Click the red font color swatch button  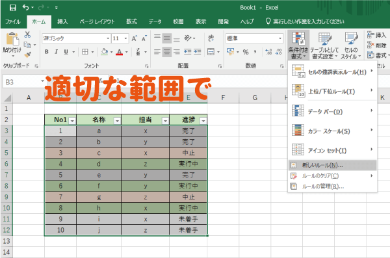120,52
